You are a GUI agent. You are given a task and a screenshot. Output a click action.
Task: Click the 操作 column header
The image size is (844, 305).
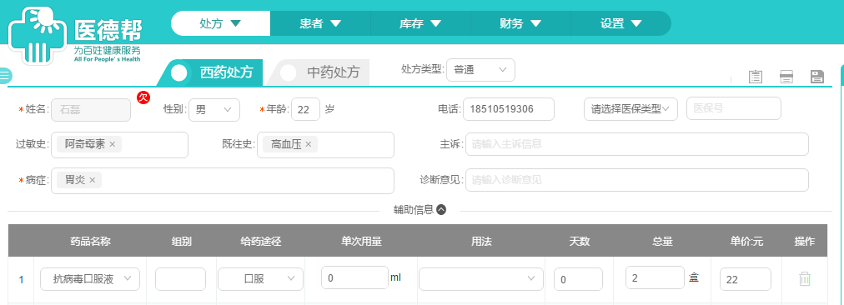[x=805, y=241]
